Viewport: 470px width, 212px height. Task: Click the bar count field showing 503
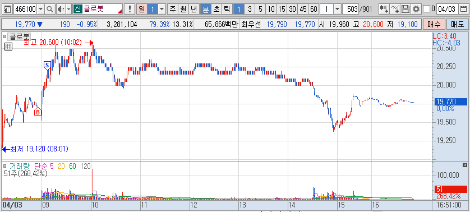[351, 10]
